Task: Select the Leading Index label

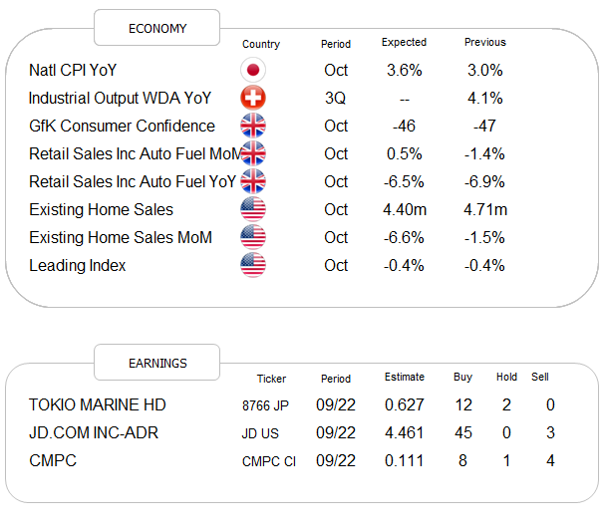Action: pos(78,266)
